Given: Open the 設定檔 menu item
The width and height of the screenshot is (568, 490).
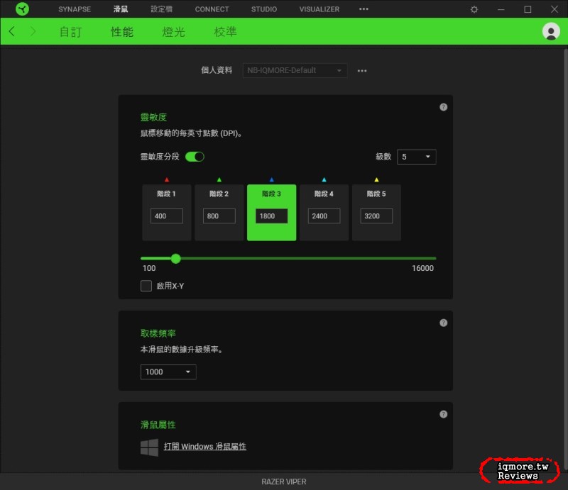Looking at the screenshot, I should coord(160,9).
